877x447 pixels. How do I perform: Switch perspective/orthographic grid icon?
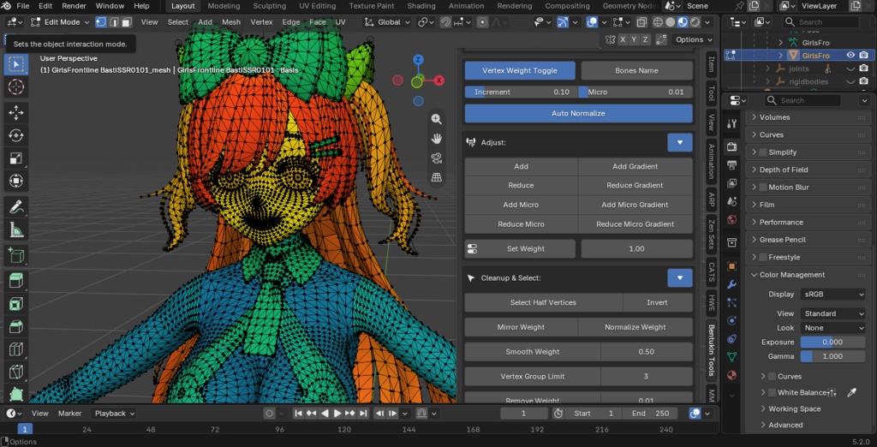click(x=436, y=177)
